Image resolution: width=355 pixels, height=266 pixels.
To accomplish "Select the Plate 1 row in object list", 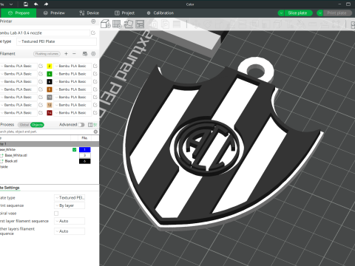I will tap(50, 144).
